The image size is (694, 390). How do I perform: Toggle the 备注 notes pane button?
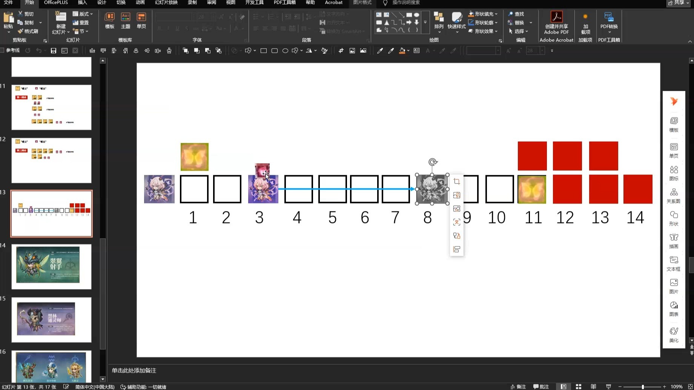tap(518, 387)
